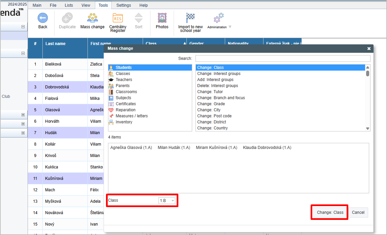Collapse the second sidebar section

tap(23, 53)
